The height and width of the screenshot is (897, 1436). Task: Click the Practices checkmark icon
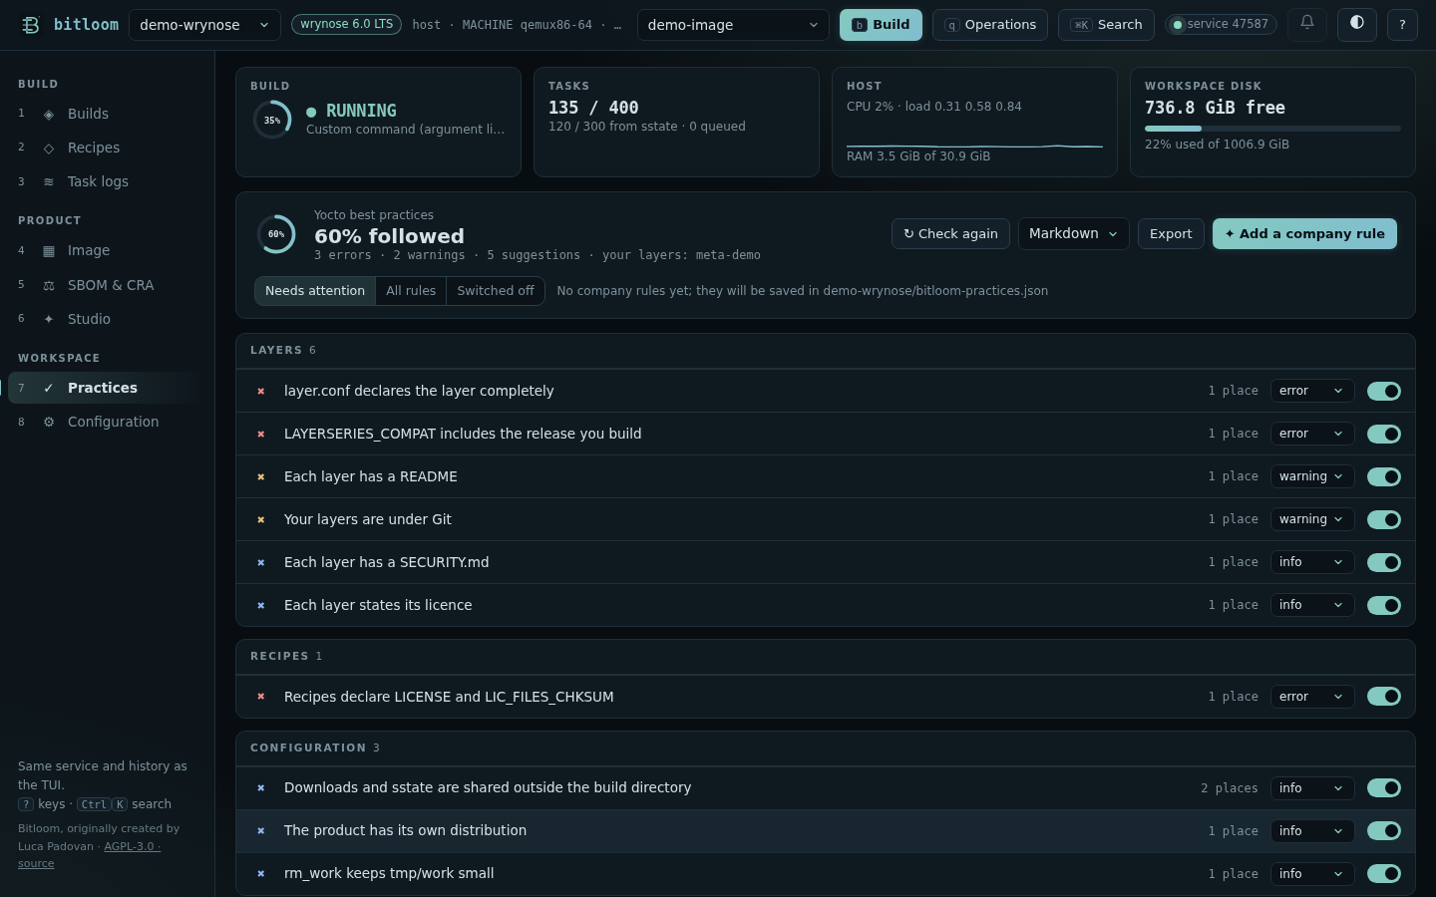[x=49, y=389]
